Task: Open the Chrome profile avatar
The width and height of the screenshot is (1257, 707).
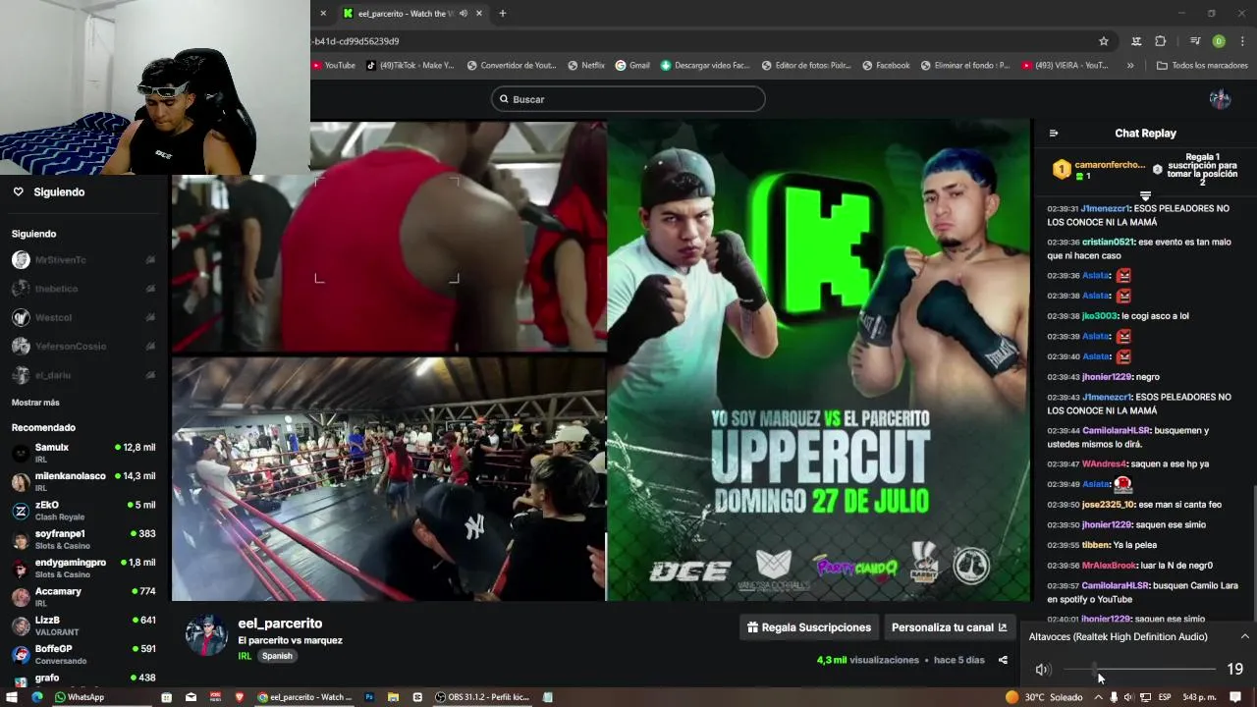Action: pyautogui.click(x=1219, y=41)
